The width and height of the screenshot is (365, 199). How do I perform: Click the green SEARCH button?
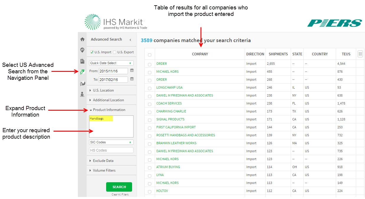pyautogui.click(x=119, y=187)
